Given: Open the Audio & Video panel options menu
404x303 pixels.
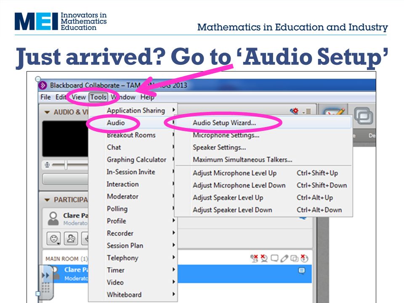Looking at the screenshot, I should click(x=307, y=112).
